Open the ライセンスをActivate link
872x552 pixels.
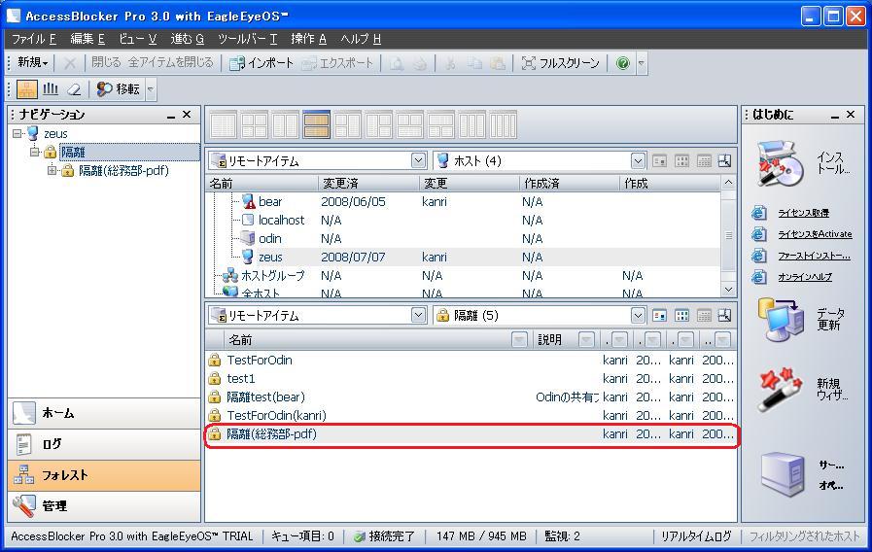pos(815,234)
